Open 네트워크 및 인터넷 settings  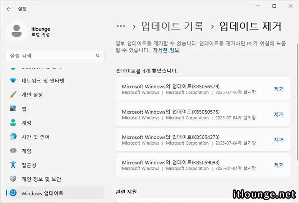[55, 80]
